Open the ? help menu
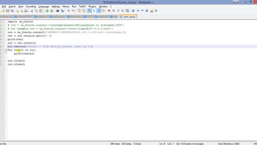Screen dimensions: 257x145 [111, 6]
